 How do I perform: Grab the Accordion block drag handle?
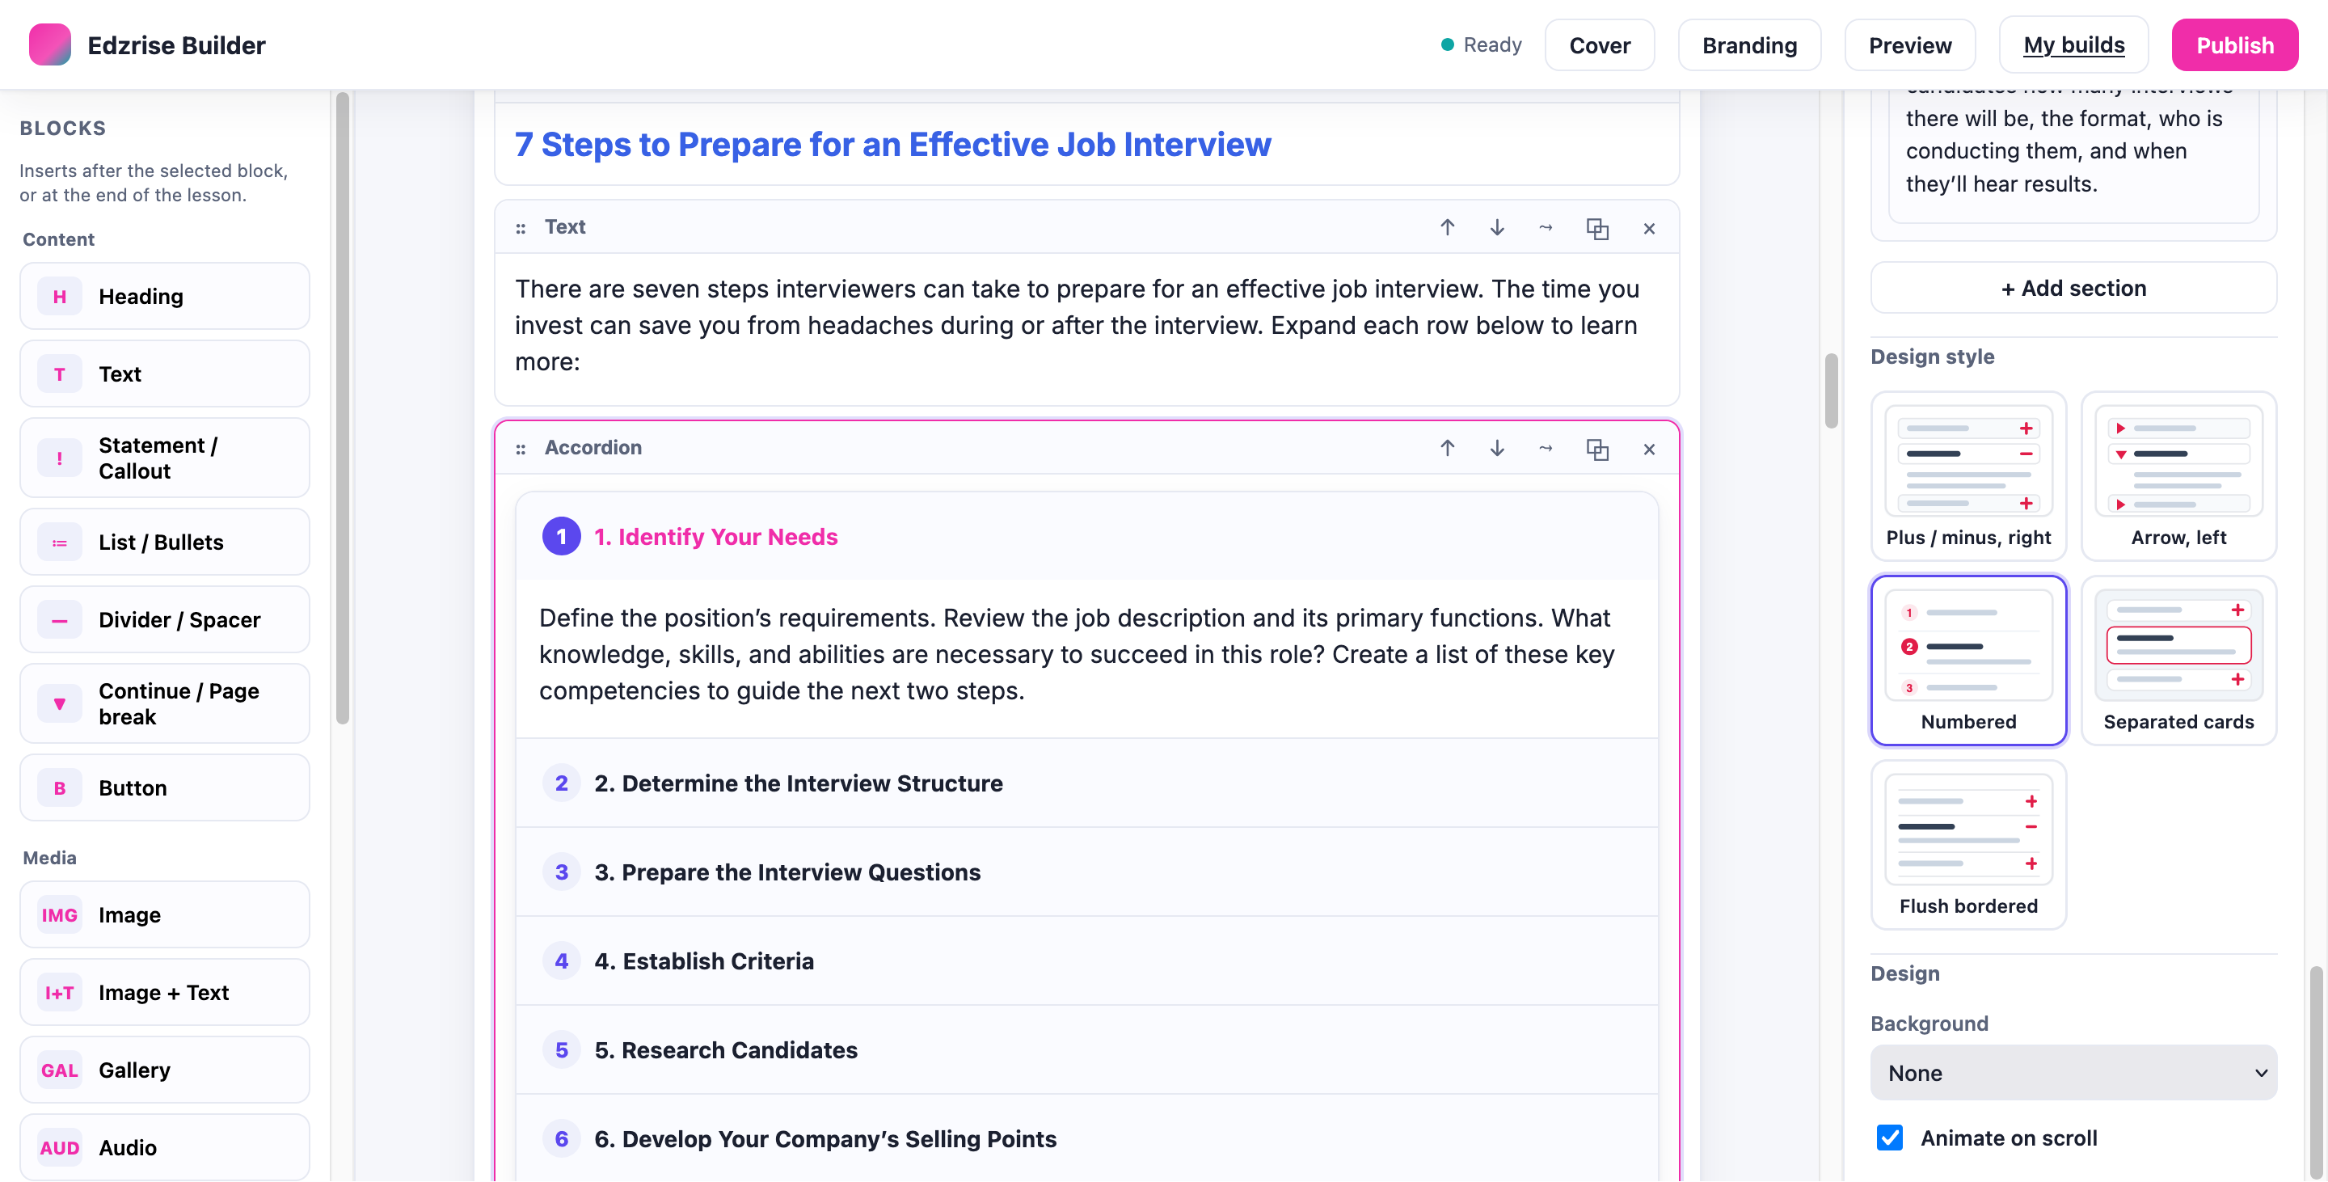pos(521,450)
